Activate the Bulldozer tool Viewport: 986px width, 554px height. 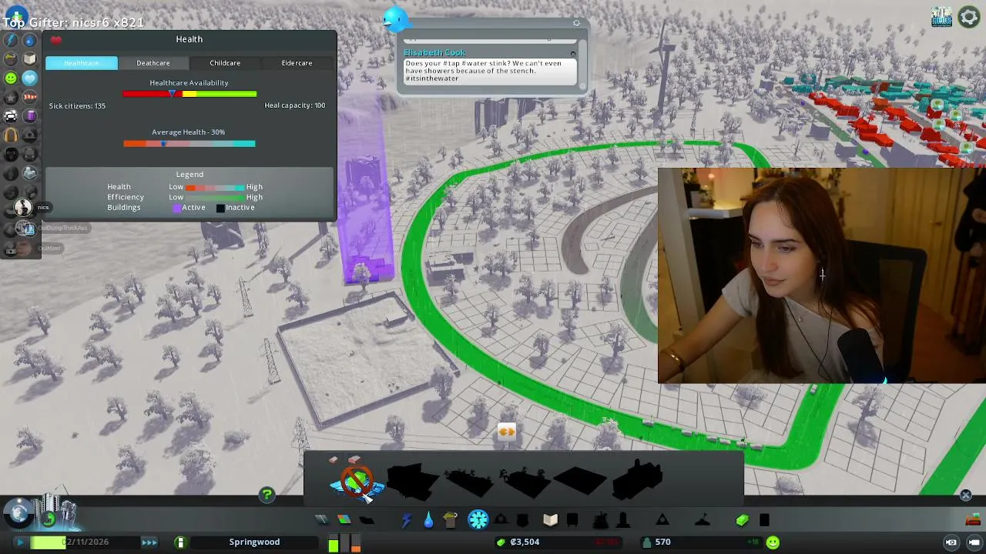tap(973, 519)
